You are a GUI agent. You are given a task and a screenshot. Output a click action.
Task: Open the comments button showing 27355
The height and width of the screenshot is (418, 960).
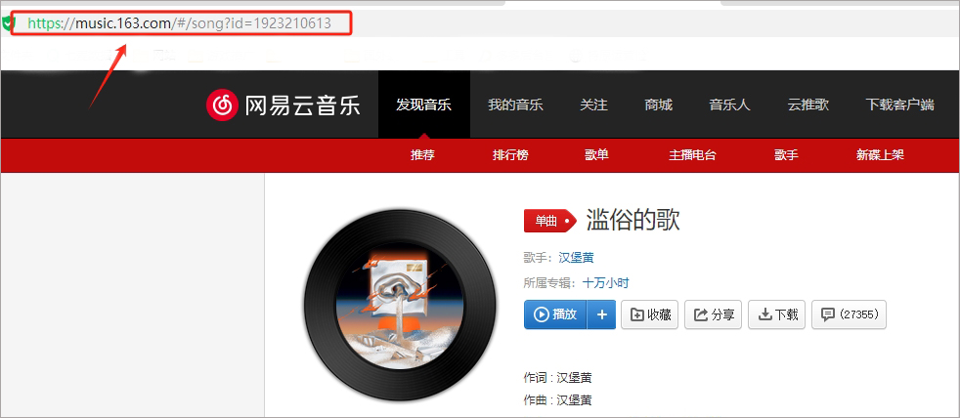[x=850, y=314]
